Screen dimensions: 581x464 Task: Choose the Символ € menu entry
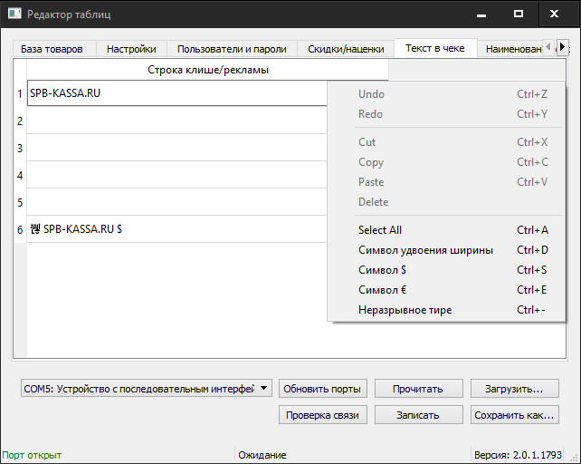pyautogui.click(x=446, y=290)
